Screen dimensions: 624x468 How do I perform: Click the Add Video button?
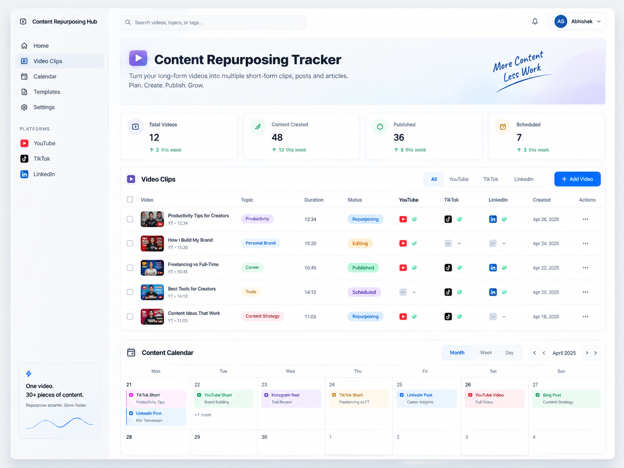coord(577,179)
